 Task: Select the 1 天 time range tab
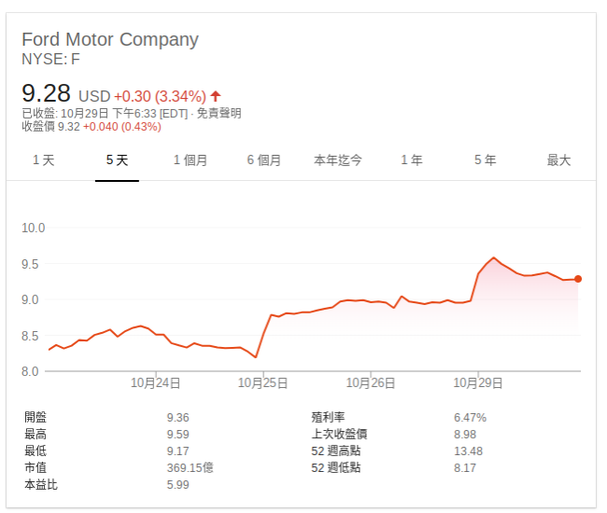pos(44,160)
